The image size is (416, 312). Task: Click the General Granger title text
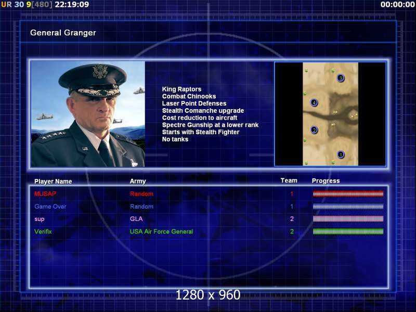(63, 33)
